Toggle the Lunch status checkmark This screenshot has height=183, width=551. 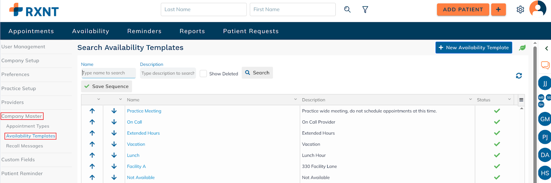click(497, 155)
